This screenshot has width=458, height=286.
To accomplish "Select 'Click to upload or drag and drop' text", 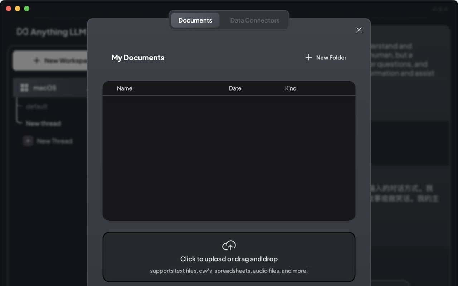I will coord(229,259).
